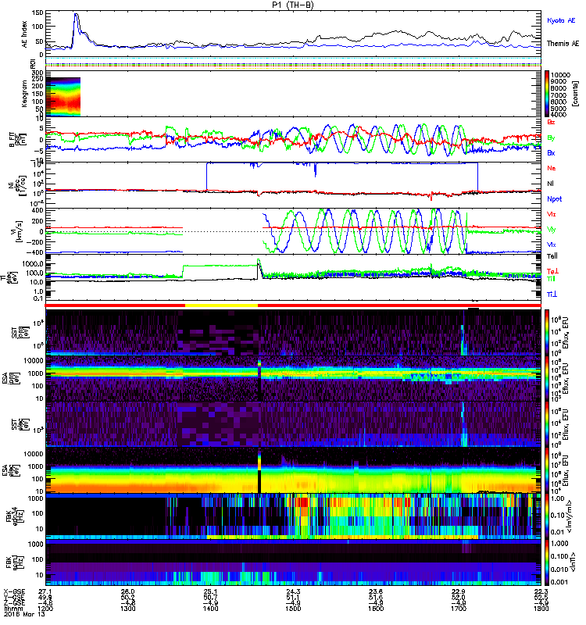Screen dimensions: 586x625
Task: Click the date label "2018 Mar 13"
Action: tap(24, 614)
